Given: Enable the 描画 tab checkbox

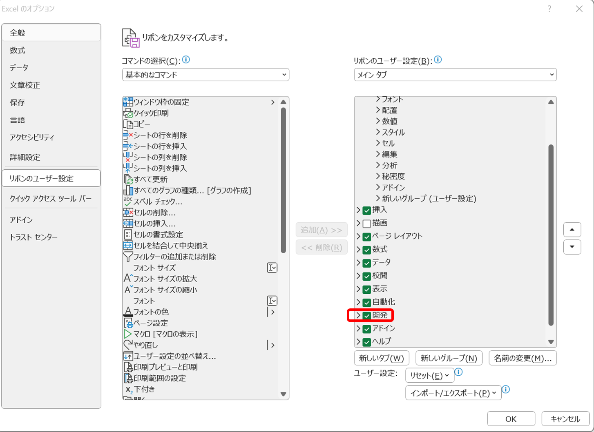Looking at the screenshot, I should pyautogui.click(x=366, y=223).
